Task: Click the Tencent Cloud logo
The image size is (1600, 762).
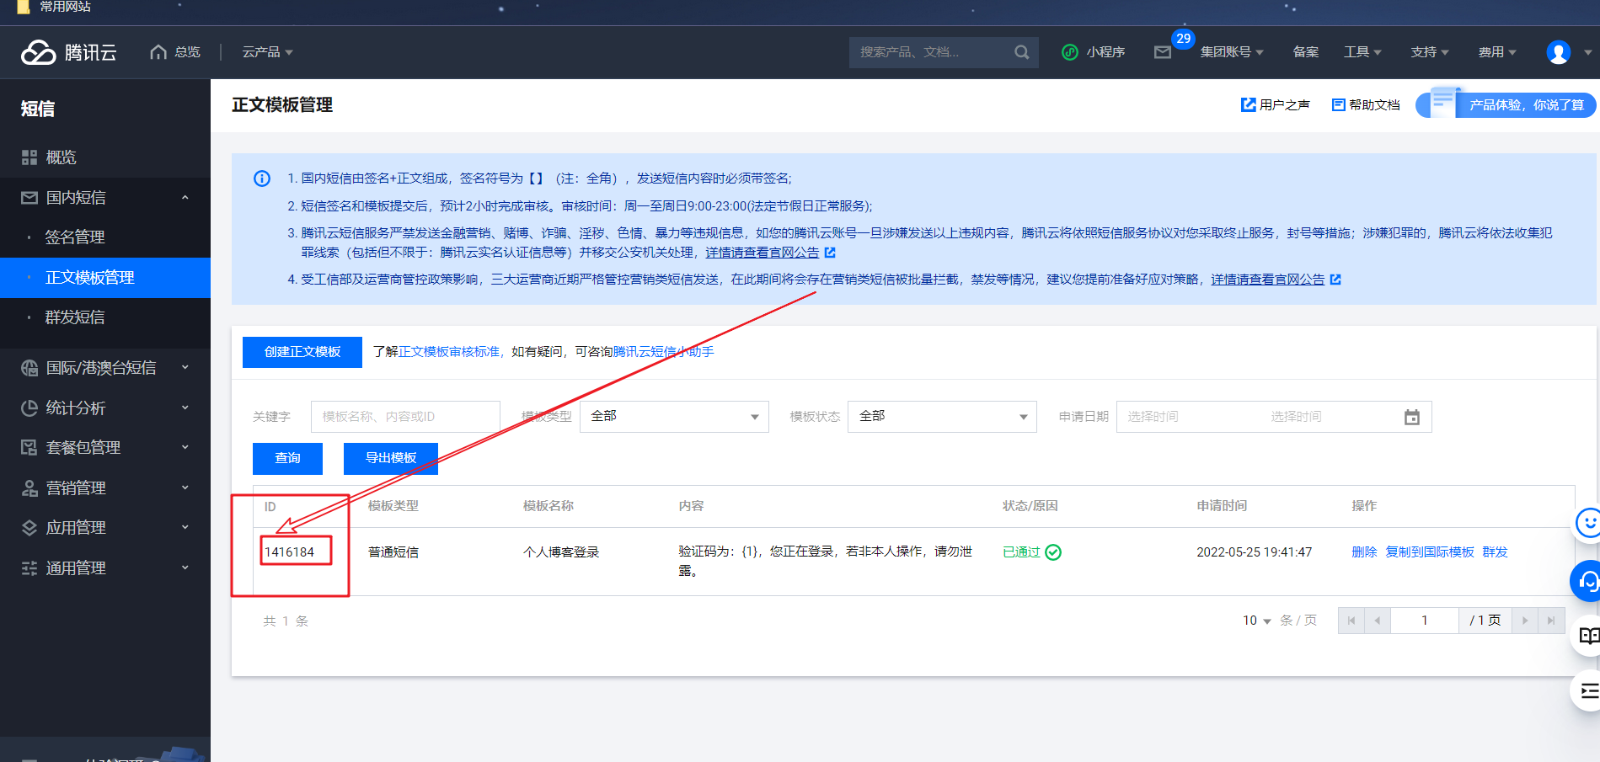Action: [69, 52]
